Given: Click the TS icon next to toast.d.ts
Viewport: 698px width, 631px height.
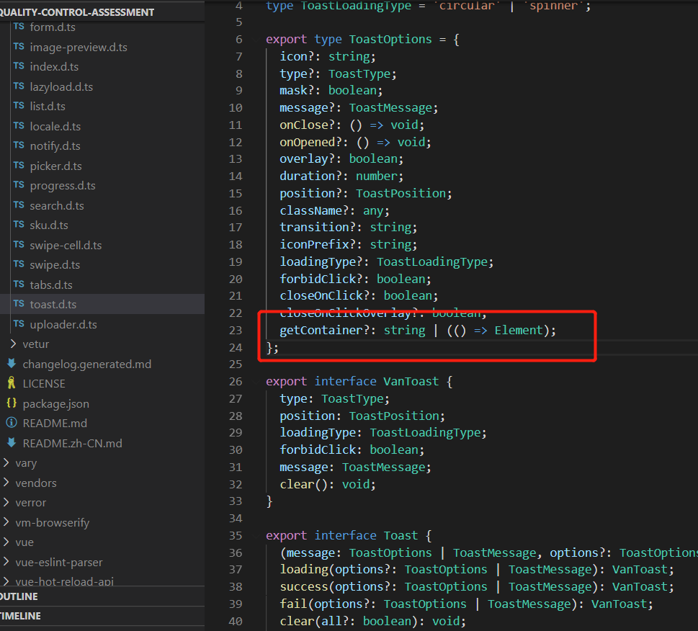Looking at the screenshot, I should (x=17, y=304).
